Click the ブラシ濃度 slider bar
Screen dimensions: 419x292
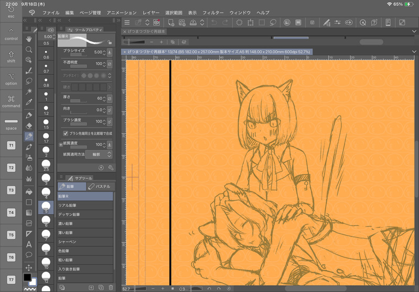click(79, 124)
